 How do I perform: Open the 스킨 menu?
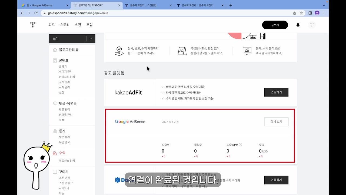click(78, 25)
